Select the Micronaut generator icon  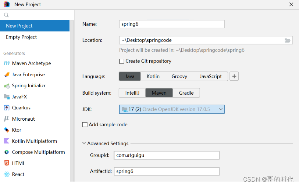tap(7, 119)
